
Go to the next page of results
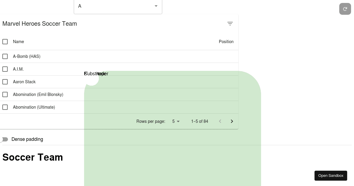[232, 121]
